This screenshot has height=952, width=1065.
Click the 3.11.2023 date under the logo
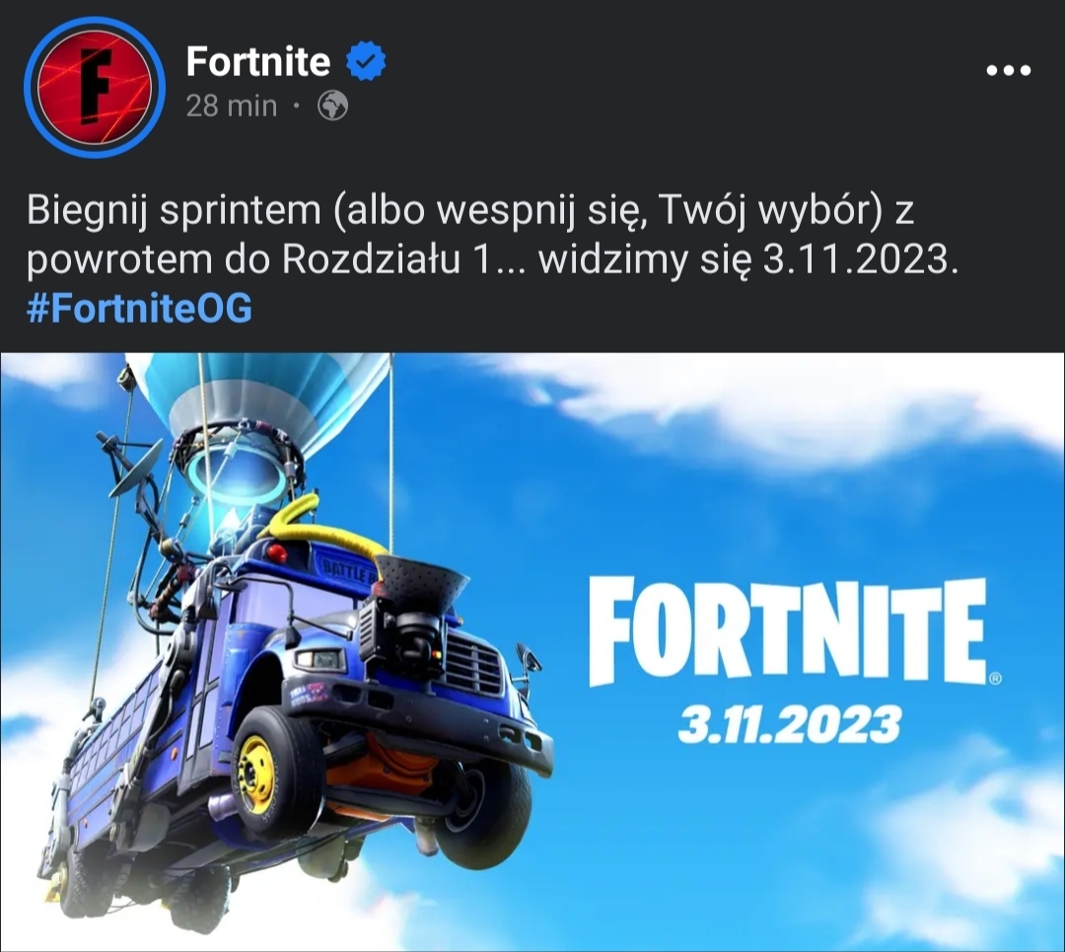click(x=789, y=724)
